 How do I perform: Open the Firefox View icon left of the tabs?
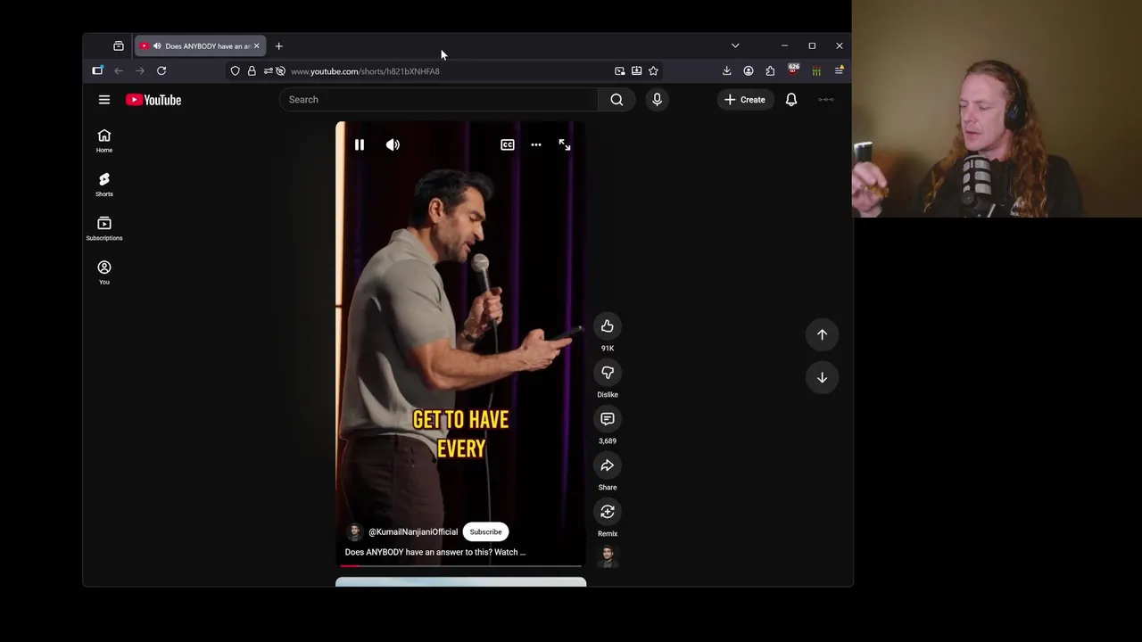tap(119, 46)
